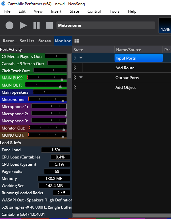The width and height of the screenshot is (171, 219).
Task: Open the grid view layout icon
Action: click(x=77, y=41)
